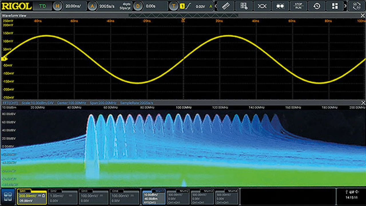Click the circular refresh icon at top right
The height and width of the screenshot is (206, 366).
point(357,6)
